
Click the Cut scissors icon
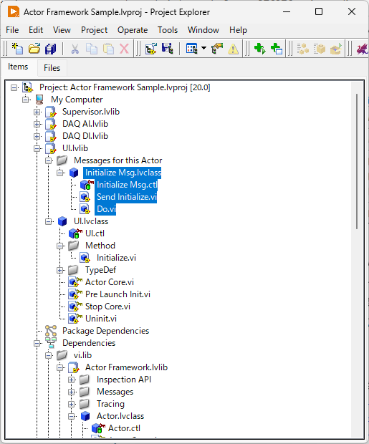click(x=75, y=49)
